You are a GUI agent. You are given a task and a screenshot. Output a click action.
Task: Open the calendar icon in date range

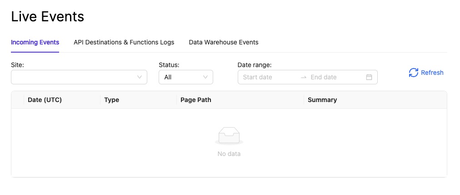(x=369, y=77)
